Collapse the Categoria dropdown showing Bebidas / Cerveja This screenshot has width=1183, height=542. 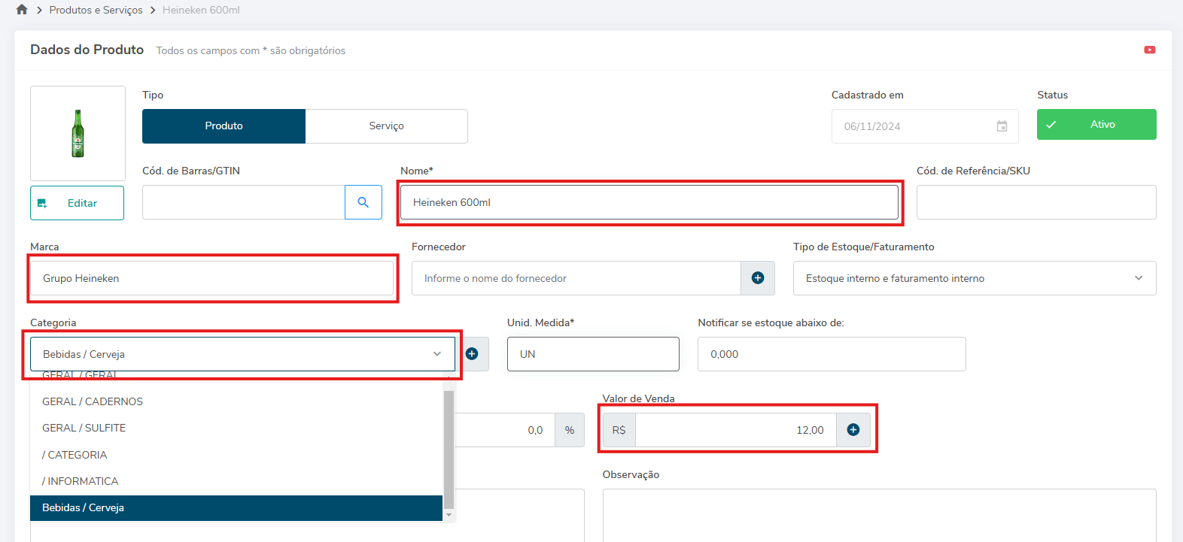tap(242, 354)
